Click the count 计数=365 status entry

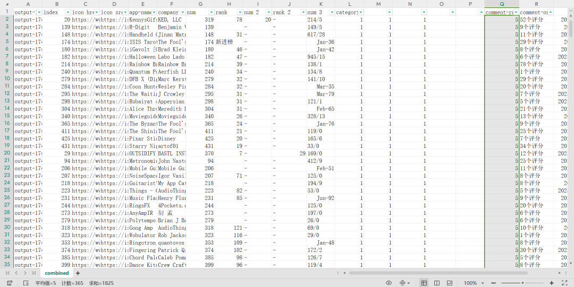coord(72,283)
